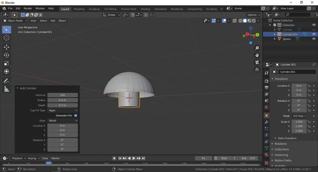The width and height of the screenshot is (318, 172).
Task: Add a new workspace with plus button
Action: [x=222, y=9]
